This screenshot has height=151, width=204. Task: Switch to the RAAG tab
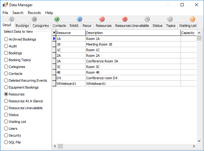[x=74, y=26]
